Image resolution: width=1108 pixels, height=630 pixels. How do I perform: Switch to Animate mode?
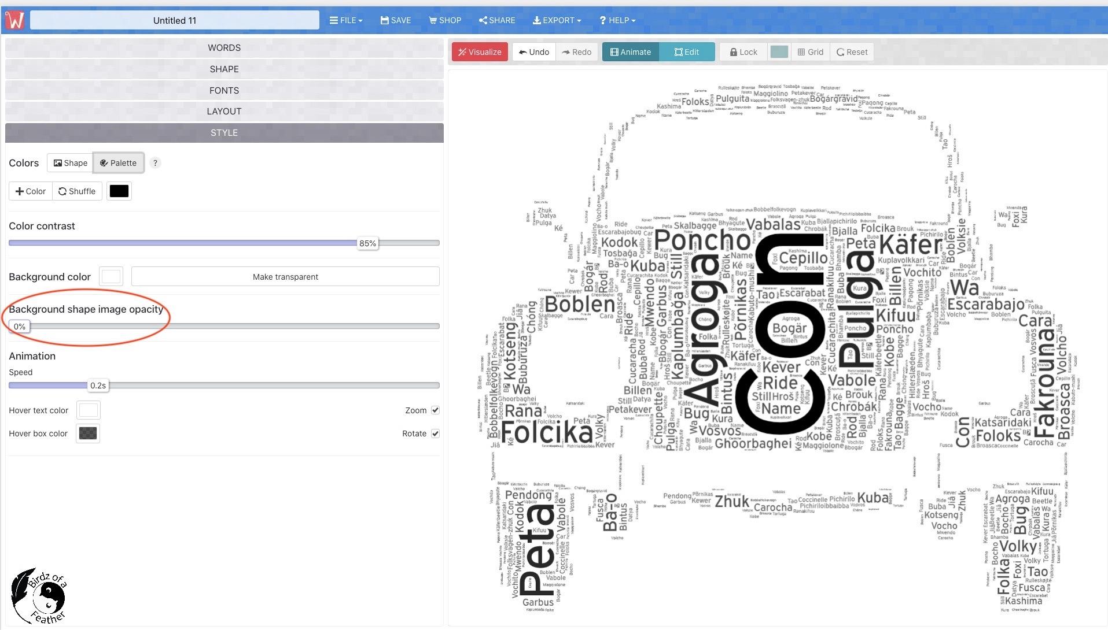click(x=631, y=52)
